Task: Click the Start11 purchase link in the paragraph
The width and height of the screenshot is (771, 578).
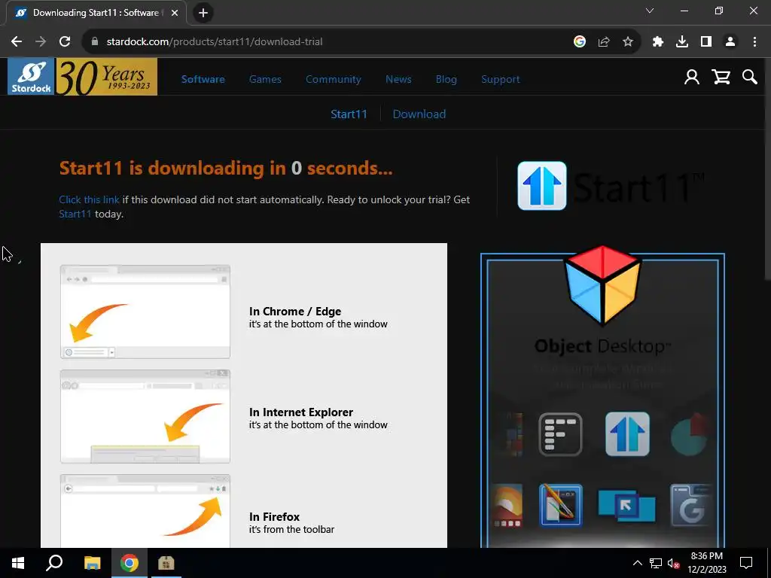Action: pyautogui.click(x=75, y=214)
